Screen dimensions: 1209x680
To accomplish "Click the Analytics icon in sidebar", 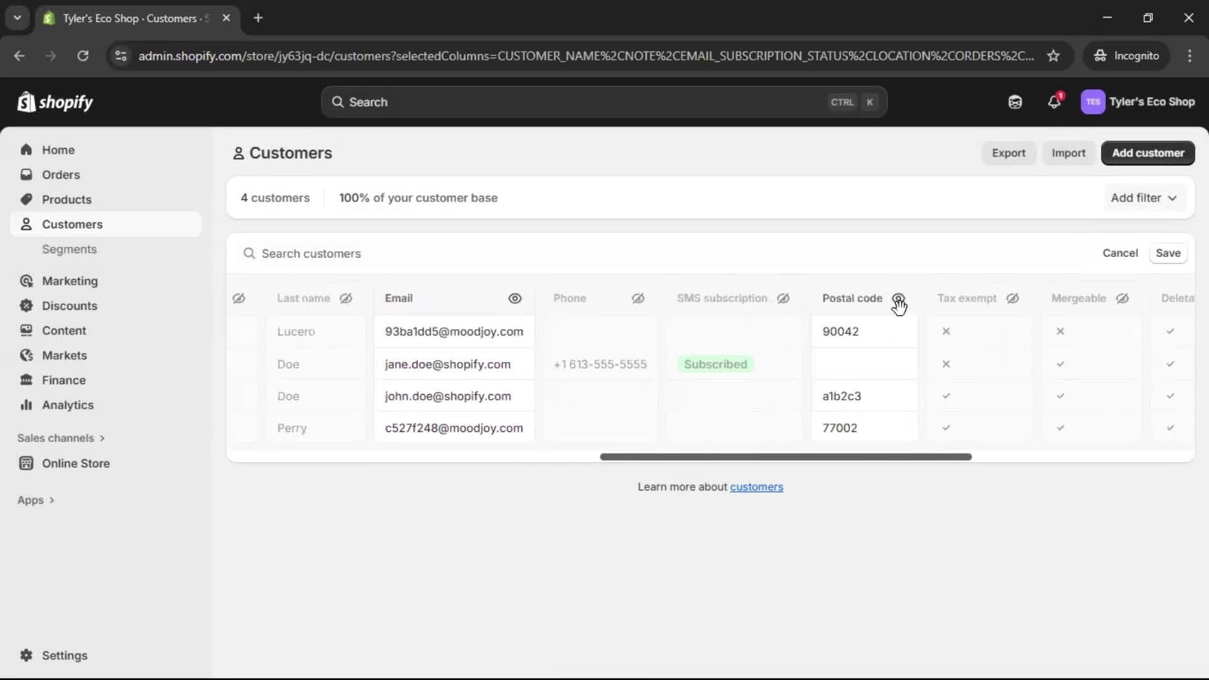I will pyautogui.click(x=26, y=405).
